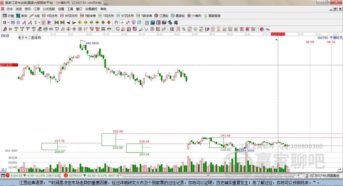Click Shenzhen index 10793.47 in status bar

pos(76,176)
